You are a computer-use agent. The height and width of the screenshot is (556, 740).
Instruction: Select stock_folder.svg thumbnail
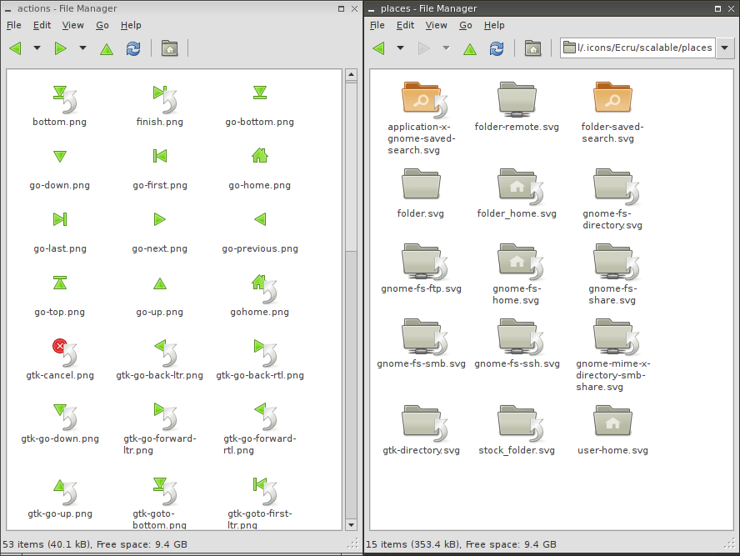click(x=520, y=423)
